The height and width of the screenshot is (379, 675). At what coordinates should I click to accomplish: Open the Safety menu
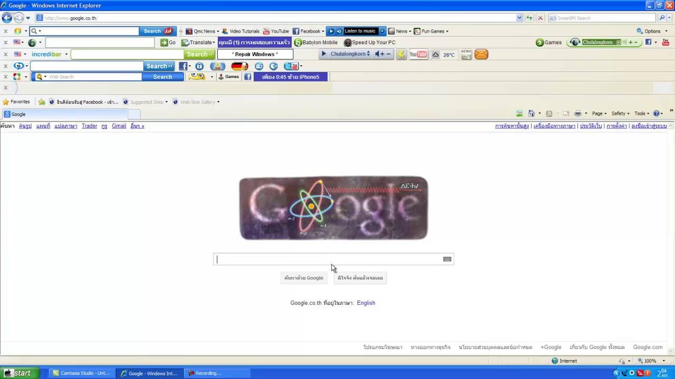tap(620, 113)
